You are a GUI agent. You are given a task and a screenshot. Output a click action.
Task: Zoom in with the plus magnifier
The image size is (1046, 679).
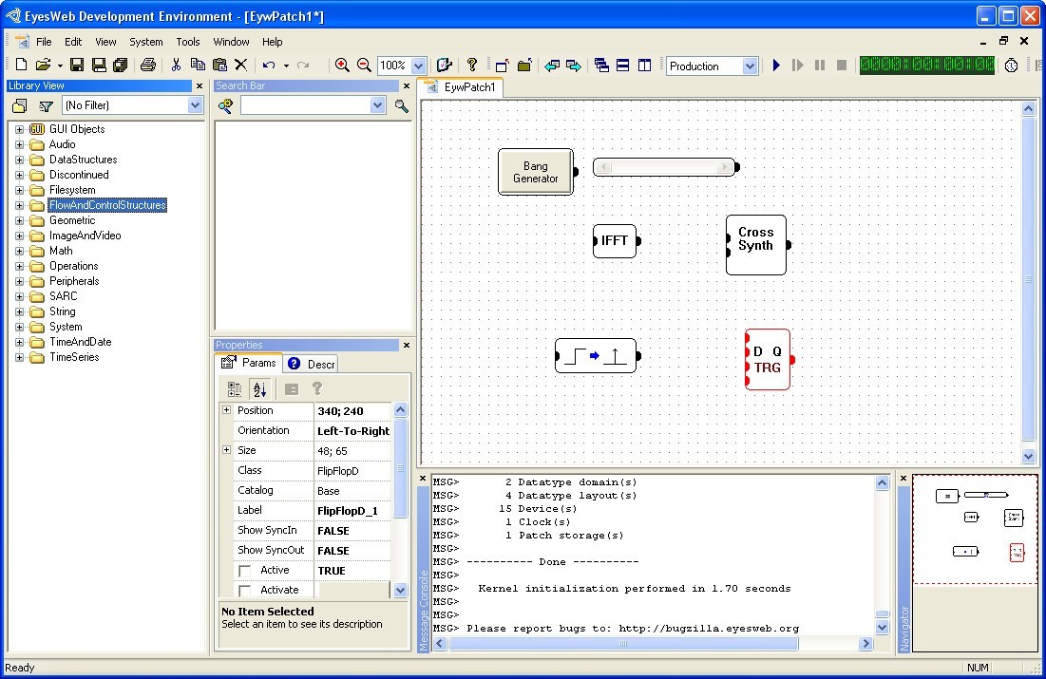pos(342,65)
